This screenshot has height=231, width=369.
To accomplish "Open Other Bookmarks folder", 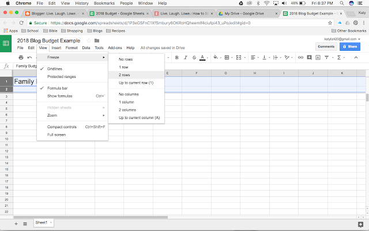I will coord(349,31).
